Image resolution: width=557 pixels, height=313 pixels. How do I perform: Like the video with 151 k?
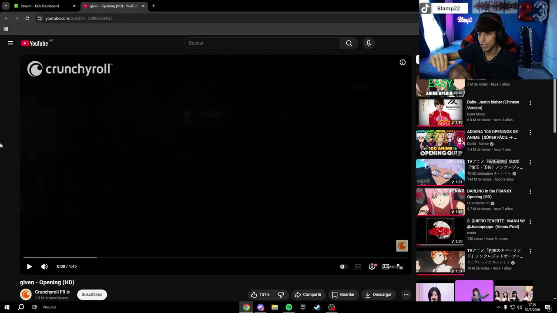pyautogui.click(x=260, y=294)
